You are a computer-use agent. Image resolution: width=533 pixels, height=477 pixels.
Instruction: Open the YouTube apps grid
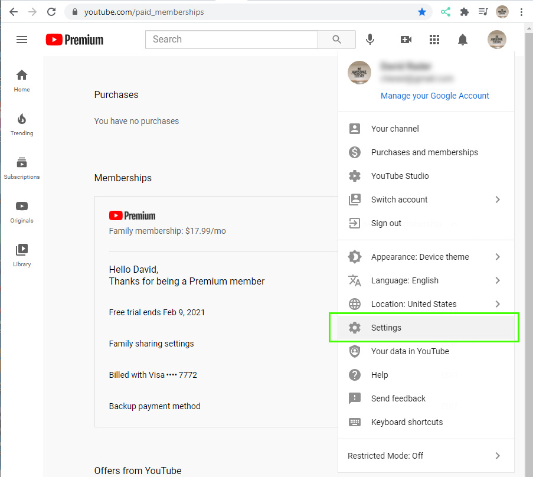pyautogui.click(x=434, y=40)
